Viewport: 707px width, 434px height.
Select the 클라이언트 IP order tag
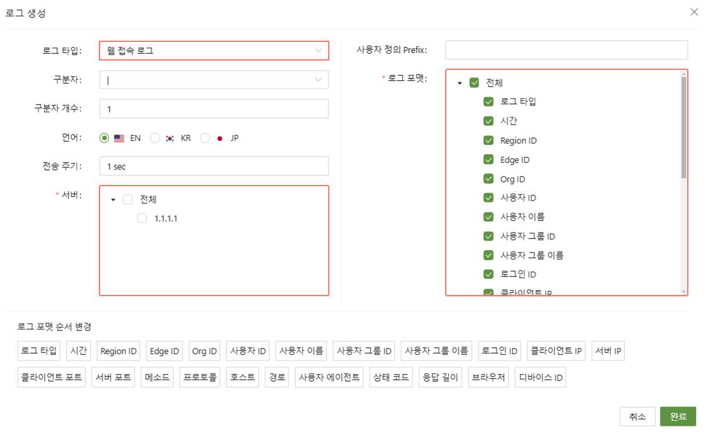[x=556, y=351]
